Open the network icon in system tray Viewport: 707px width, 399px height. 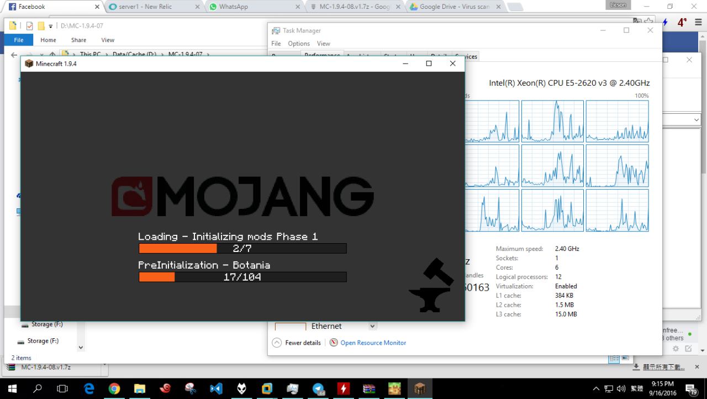pos(609,389)
